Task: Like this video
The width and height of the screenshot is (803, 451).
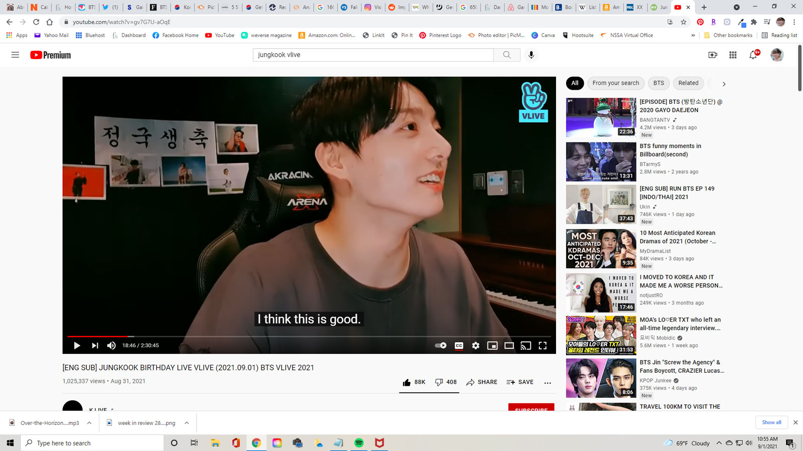Action: click(x=407, y=382)
